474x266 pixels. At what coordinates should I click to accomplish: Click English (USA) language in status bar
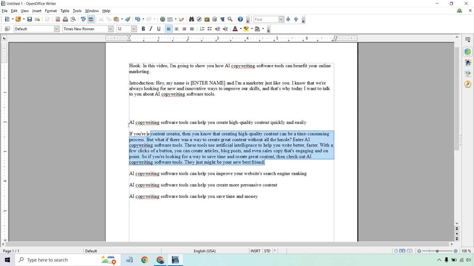(204, 251)
